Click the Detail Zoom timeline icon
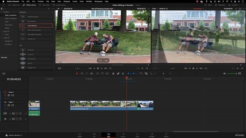Viewport: 246px width, 138px height. [x=146, y=74]
